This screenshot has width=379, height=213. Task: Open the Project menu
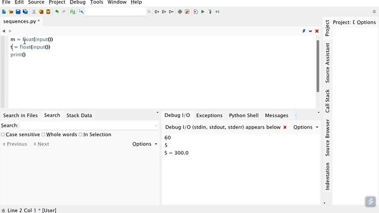[x=57, y=2]
